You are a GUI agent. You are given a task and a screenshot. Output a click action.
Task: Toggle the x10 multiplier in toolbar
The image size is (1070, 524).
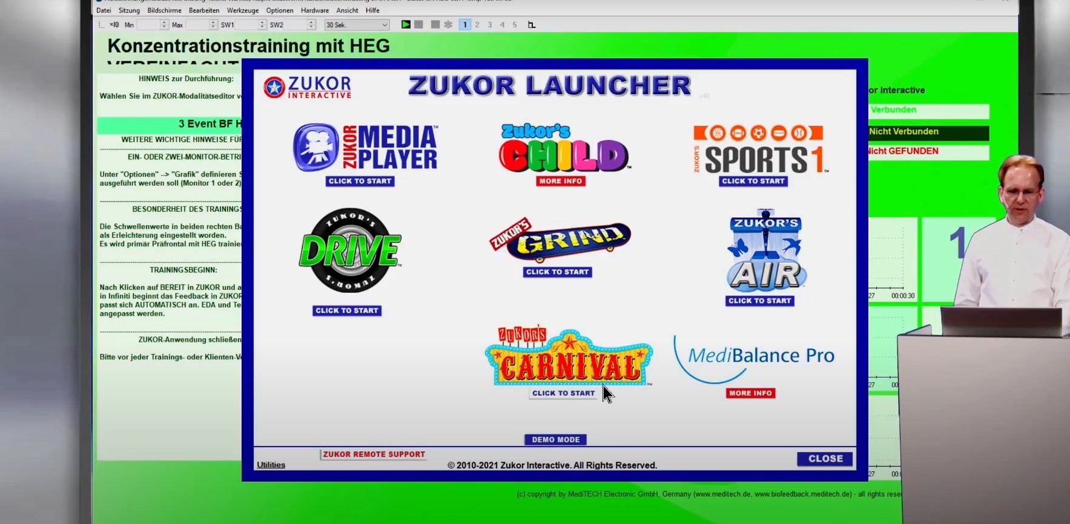click(x=114, y=25)
